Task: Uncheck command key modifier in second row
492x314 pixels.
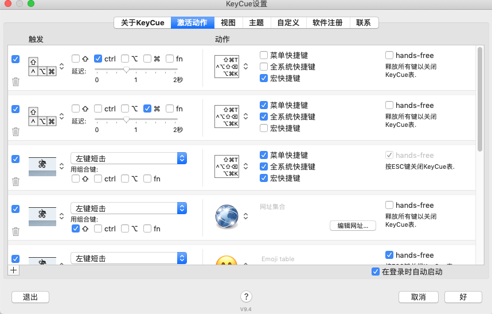Action: point(147,108)
